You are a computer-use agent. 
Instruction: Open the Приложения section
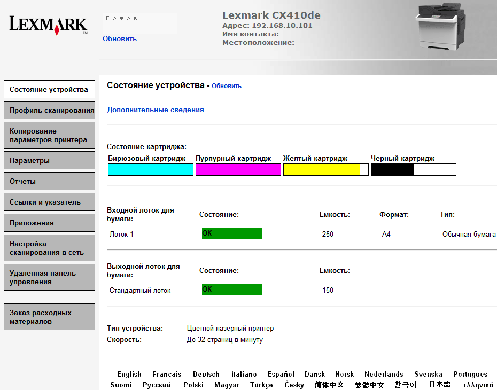point(50,223)
